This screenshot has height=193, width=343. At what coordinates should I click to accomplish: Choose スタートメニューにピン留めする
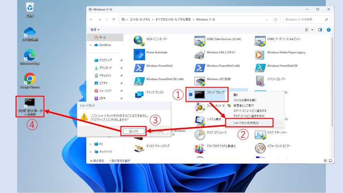(250, 111)
